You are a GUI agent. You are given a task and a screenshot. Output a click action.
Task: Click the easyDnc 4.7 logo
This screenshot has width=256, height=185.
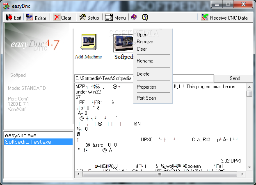coord(35,44)
